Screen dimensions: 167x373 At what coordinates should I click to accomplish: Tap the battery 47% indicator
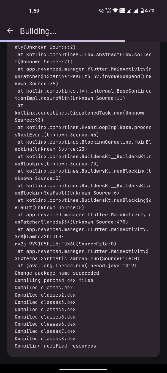tap(147, 11)
